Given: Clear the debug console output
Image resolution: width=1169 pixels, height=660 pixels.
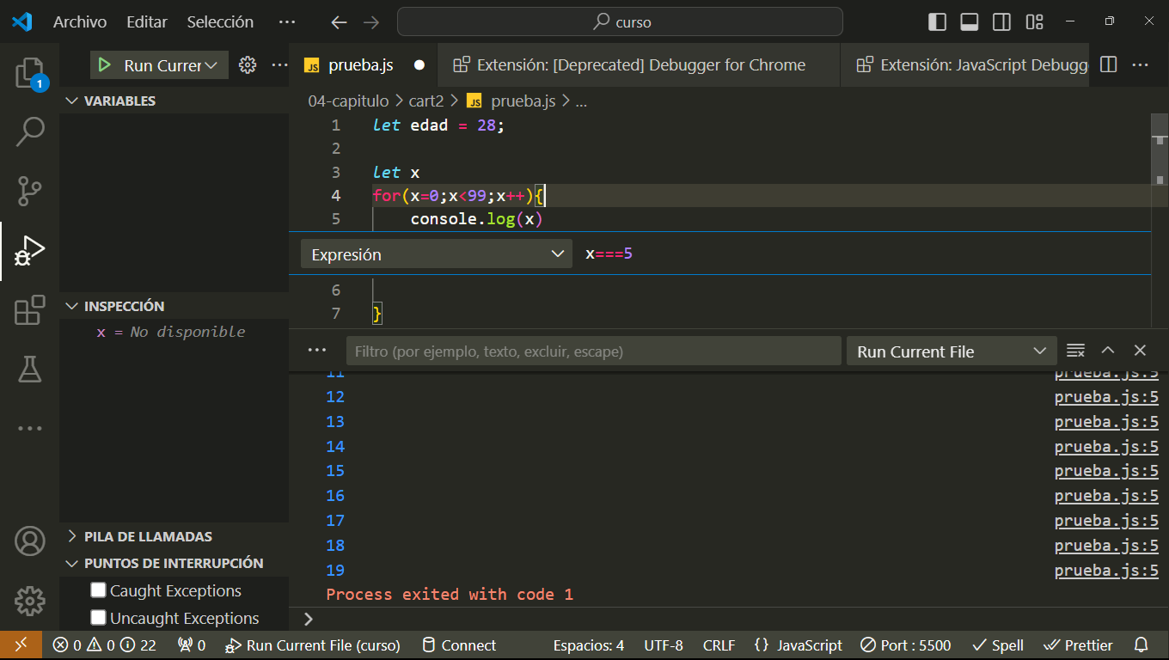Looking at the screenshot, I should click(x=1075, y=351).
